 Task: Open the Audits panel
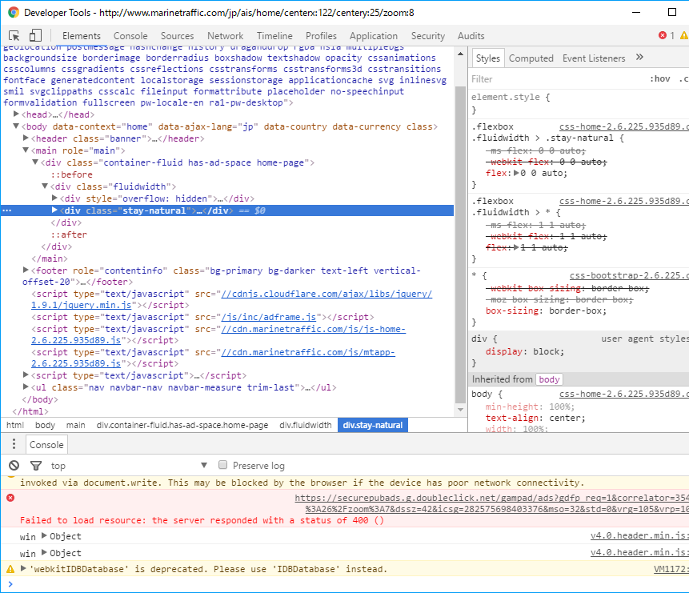[471, 35]
